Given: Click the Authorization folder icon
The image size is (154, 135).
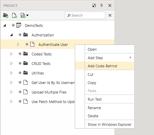Looking at the screenshot, I should pyautogui.click(x=25, y=35).
